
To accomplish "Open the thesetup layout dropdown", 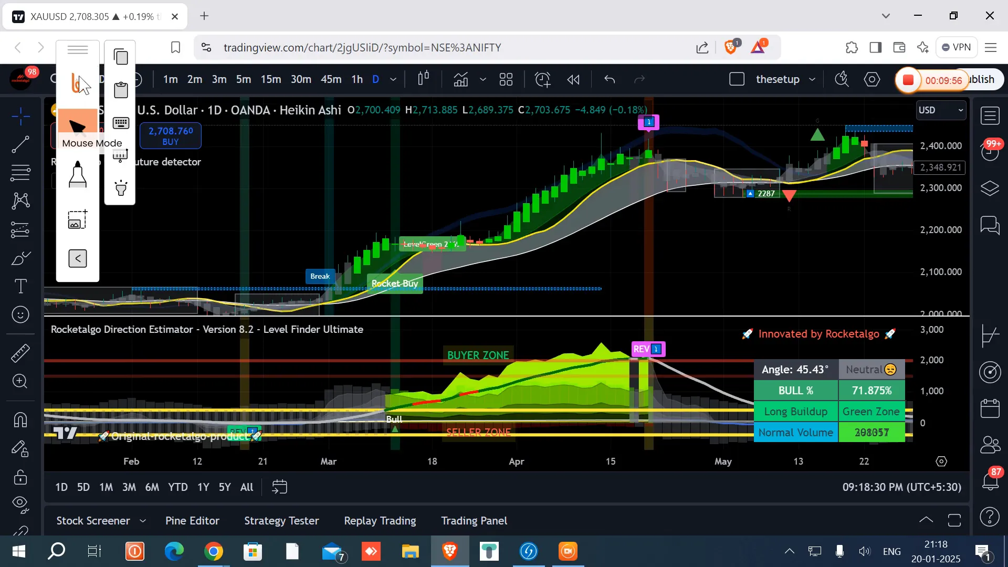I will point(812,79).
